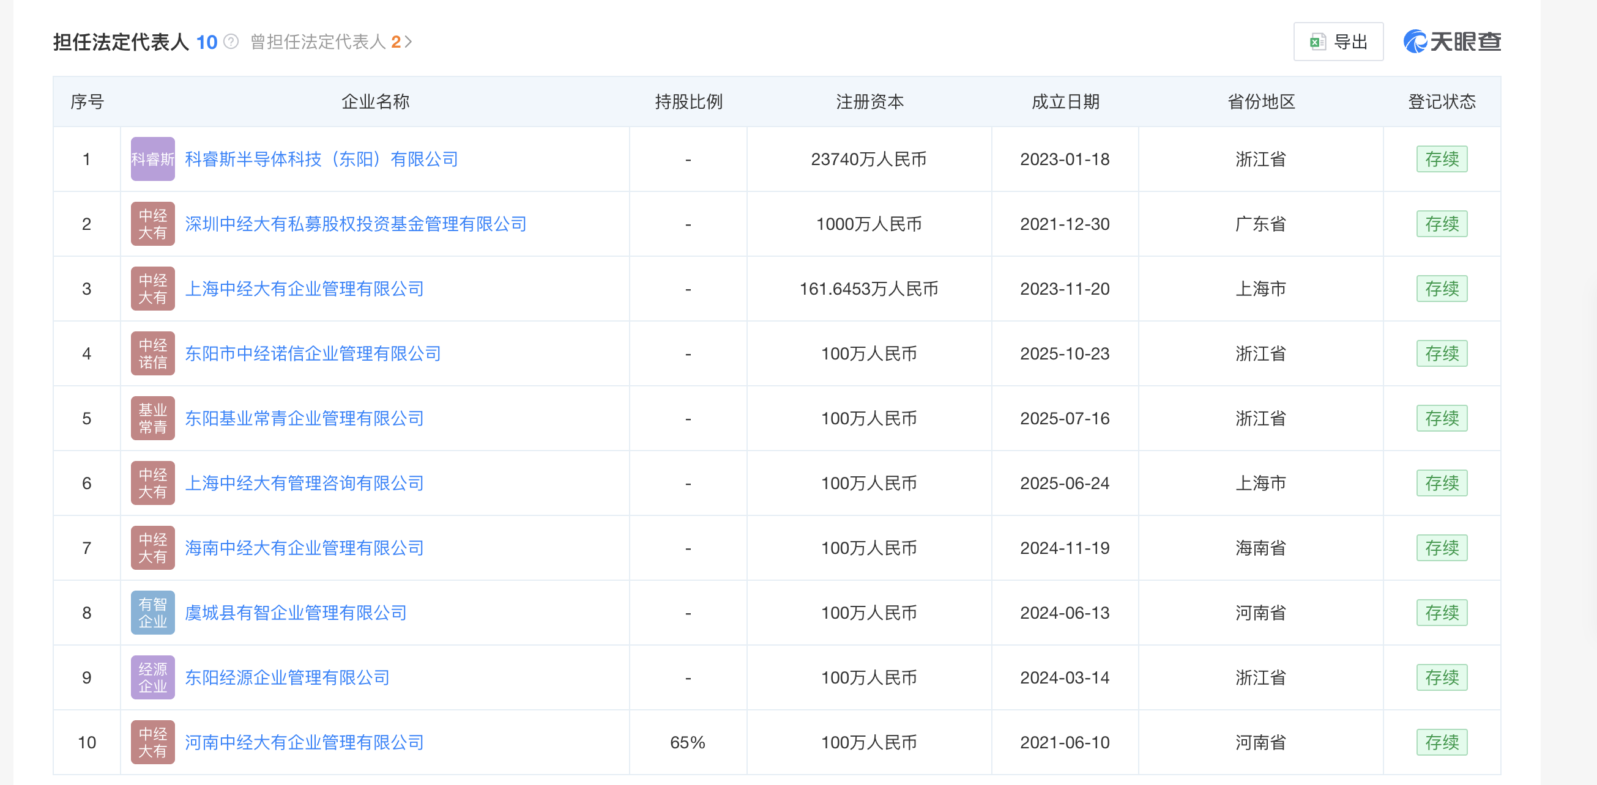Click the purple 经源企业 company logo
This screenshot has height=785, width=1597.
tap(152, 677)
